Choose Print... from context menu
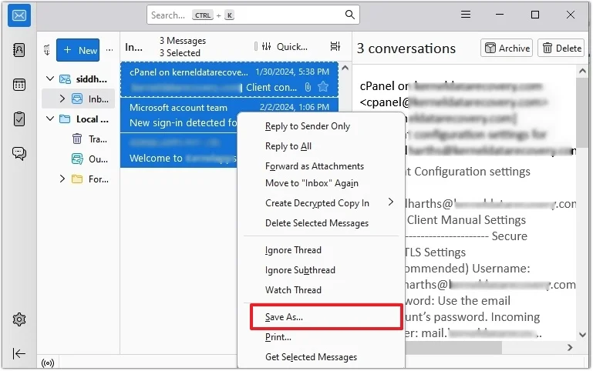This screenshot has width=593, height=371. point(278,337)
